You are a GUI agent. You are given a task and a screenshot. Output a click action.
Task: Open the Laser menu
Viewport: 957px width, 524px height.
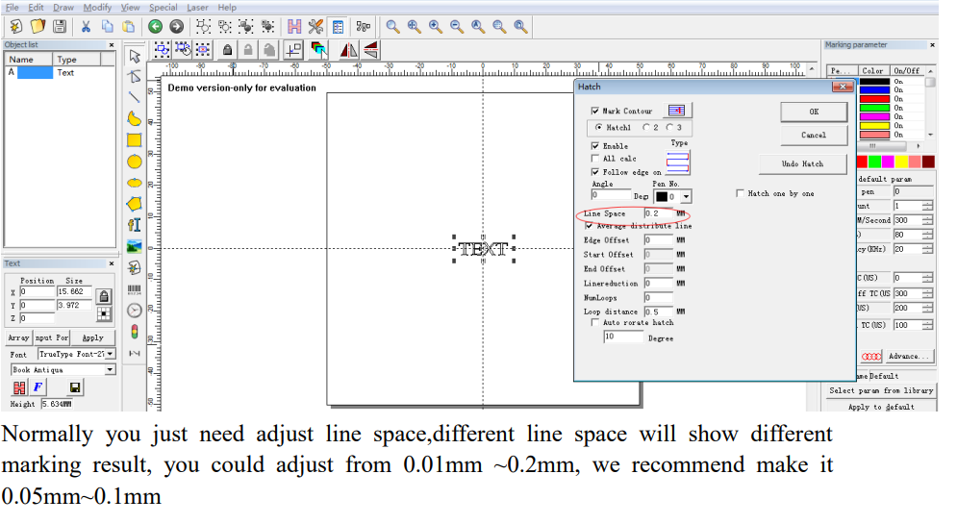(197, 8)
